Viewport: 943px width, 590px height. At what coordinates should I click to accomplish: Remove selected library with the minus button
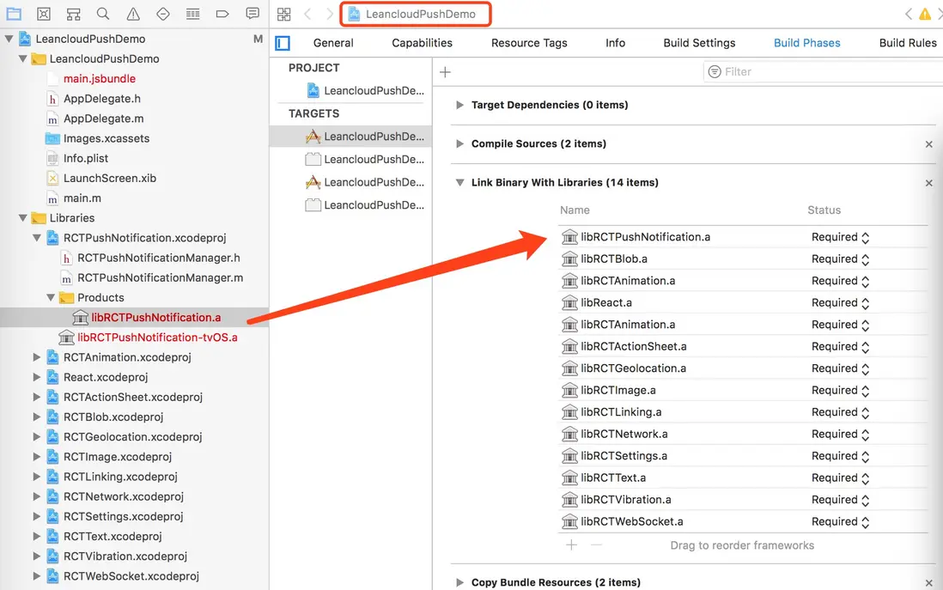click(596, 544)
